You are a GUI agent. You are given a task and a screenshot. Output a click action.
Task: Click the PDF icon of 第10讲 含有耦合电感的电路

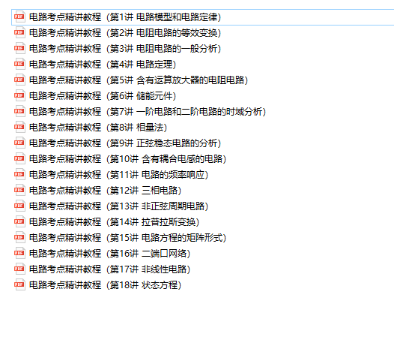point(19,159)
